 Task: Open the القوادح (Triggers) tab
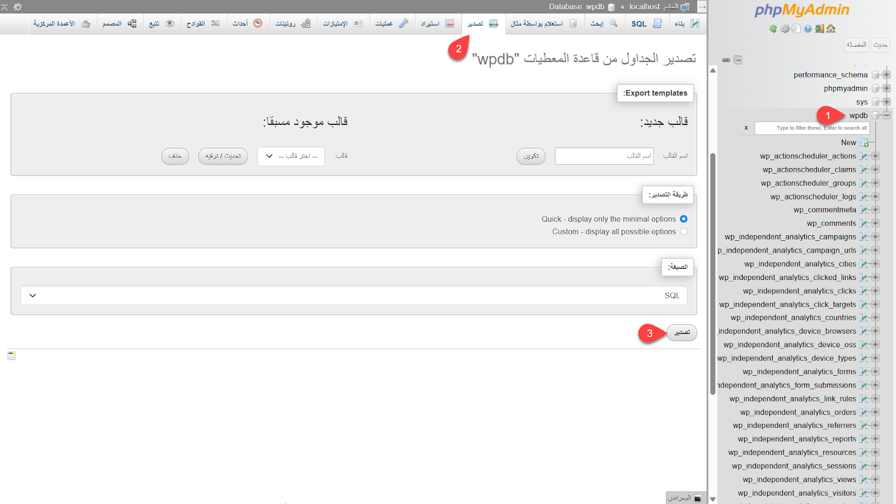click(x=203, y=24)
